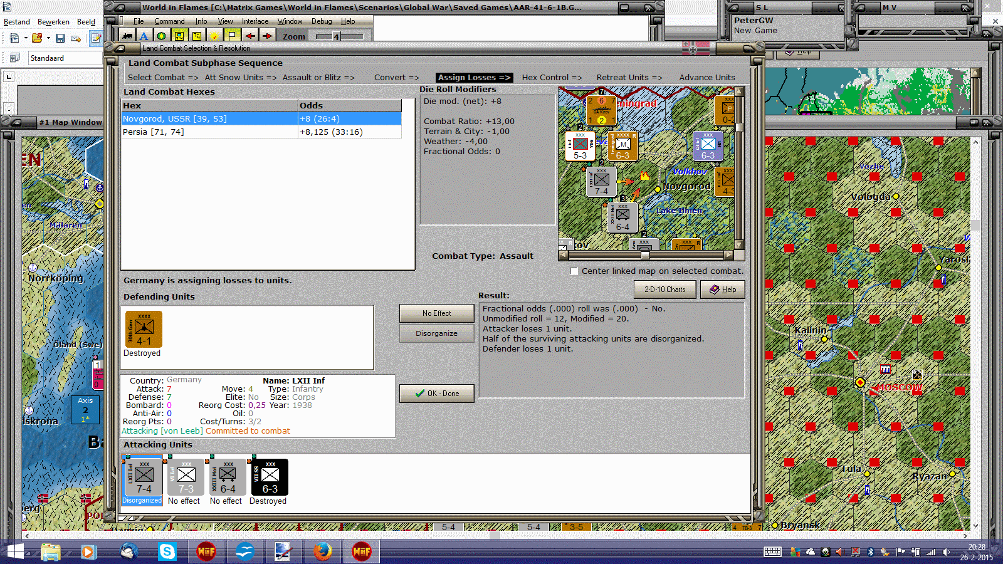
Task: Click the Hex Control subphase step
Action: [x=552, y=78]
